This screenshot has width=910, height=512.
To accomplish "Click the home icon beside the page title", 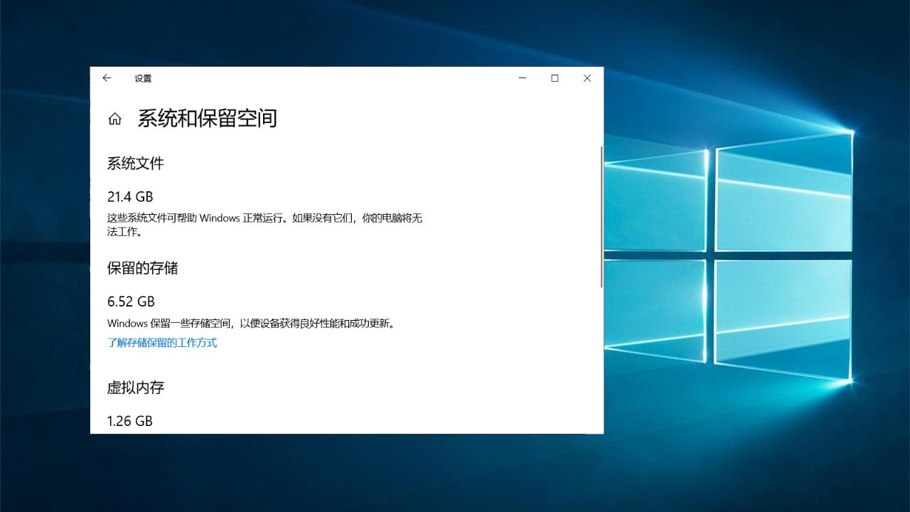I will 115,119.
